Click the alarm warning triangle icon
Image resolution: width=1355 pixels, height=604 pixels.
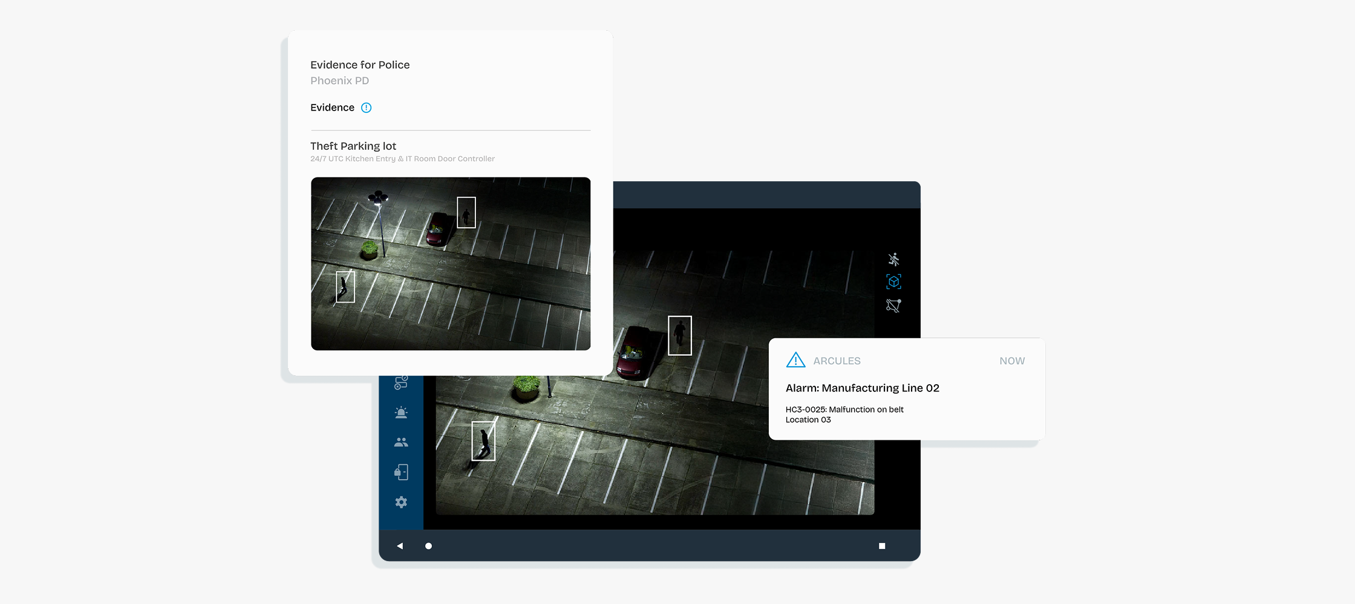click(x=795, y=360)
